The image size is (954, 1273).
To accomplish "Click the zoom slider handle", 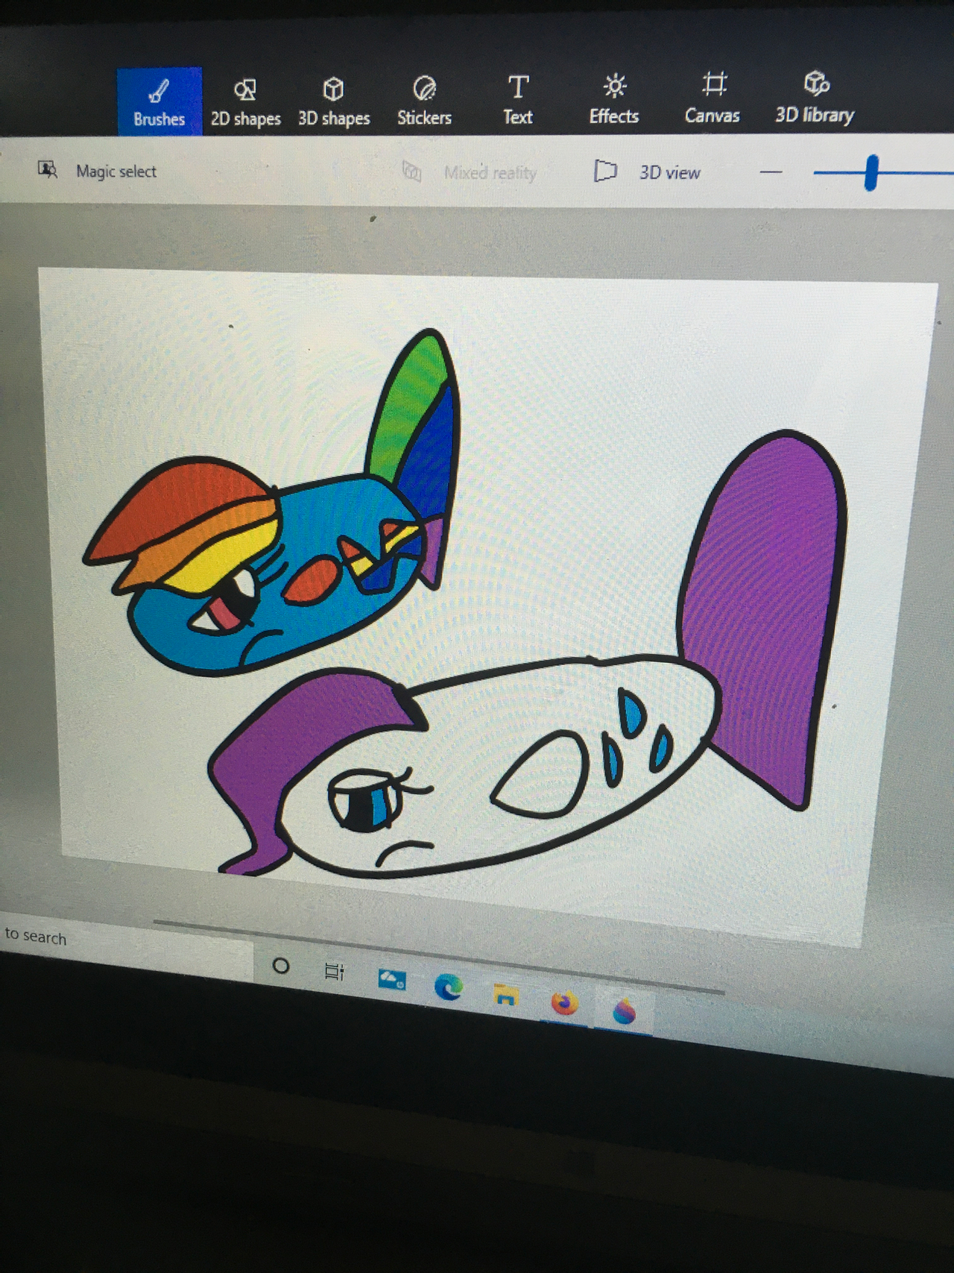I will coord(871,173).
